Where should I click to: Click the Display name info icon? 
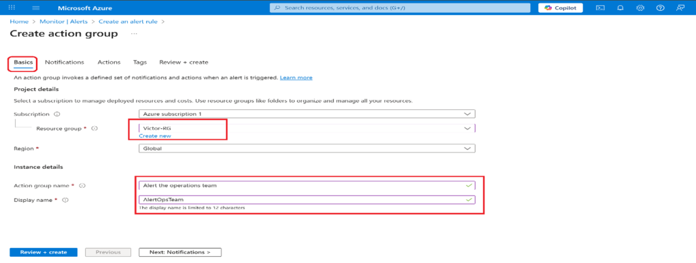(x=65, y=200)
